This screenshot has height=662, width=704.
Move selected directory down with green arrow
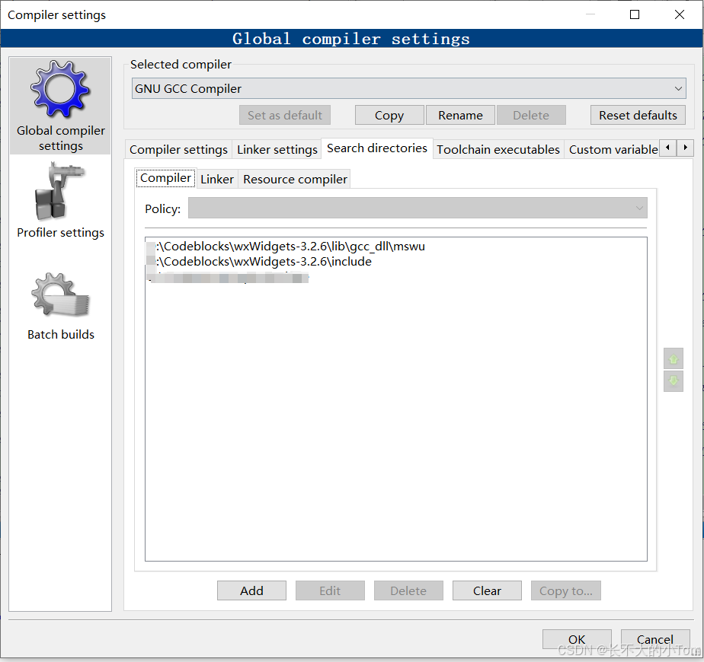(x=673, y=380)
